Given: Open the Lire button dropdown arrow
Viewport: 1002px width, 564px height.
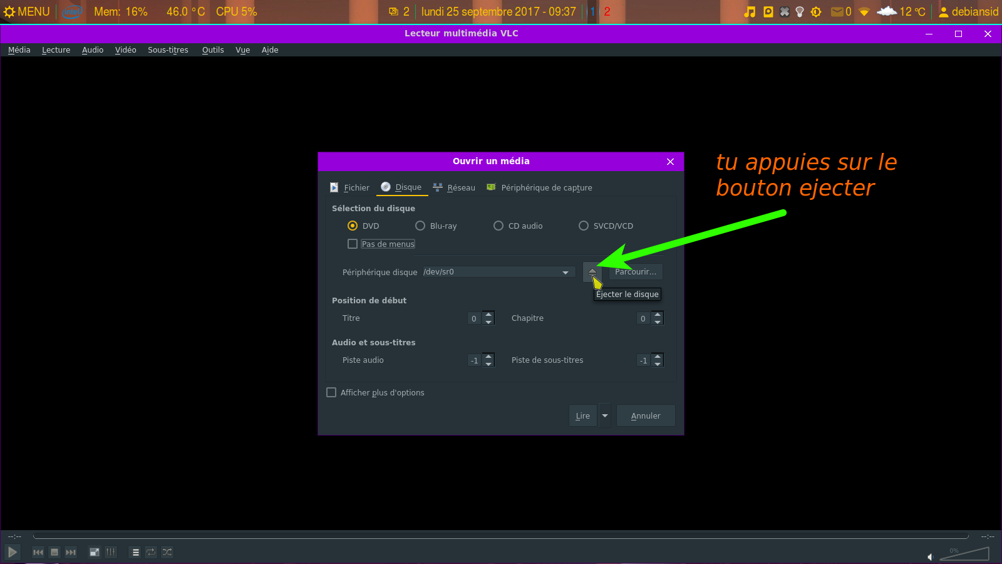Looking at the screenshot, I should [605, 415].
